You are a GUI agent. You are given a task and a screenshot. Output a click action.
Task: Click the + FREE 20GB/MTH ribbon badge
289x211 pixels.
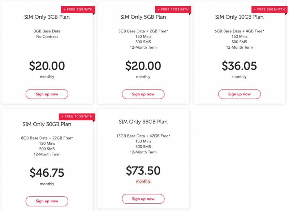(x=269, y=9)
